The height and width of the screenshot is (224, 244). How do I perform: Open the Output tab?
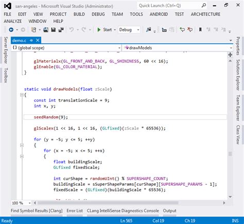tap(169, 211)
